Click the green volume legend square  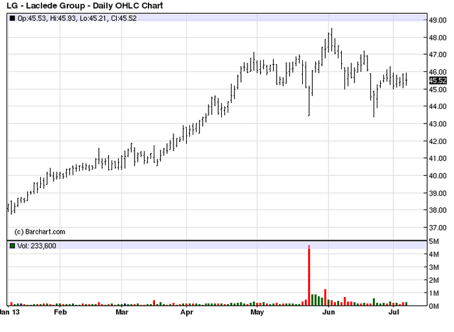[x=12, y=246]
